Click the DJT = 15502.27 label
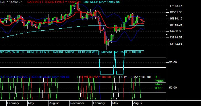The image size is (201, 106). click(11, 2)
